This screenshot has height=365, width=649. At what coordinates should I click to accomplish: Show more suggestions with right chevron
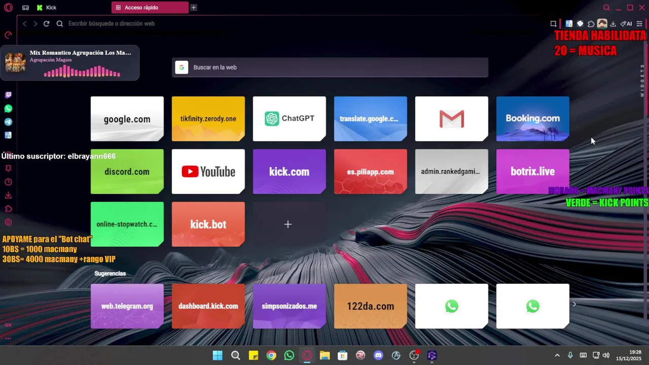pyautogui.click(x=574, y=304)
